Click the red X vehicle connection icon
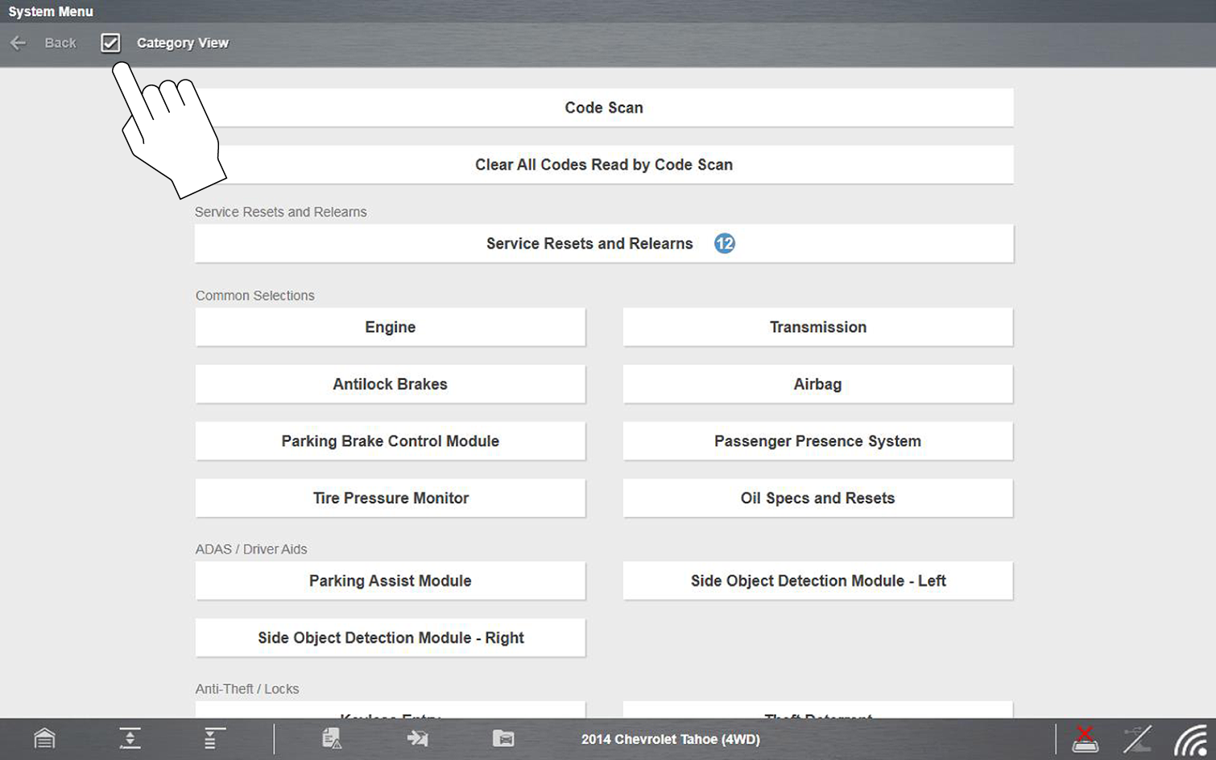1216x760 pixels. pyautogui.click(x=1085, y=738)
